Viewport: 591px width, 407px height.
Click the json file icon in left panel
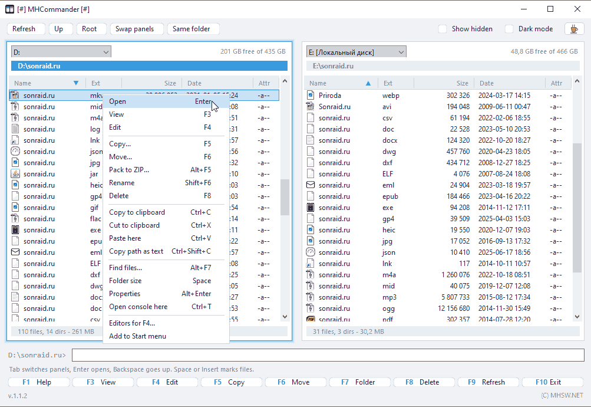15,152
